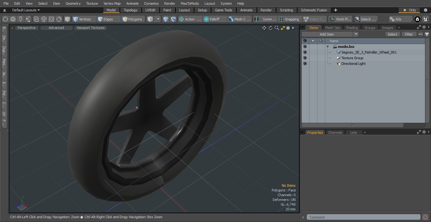Open the Action Center tool

click(190, 19)
